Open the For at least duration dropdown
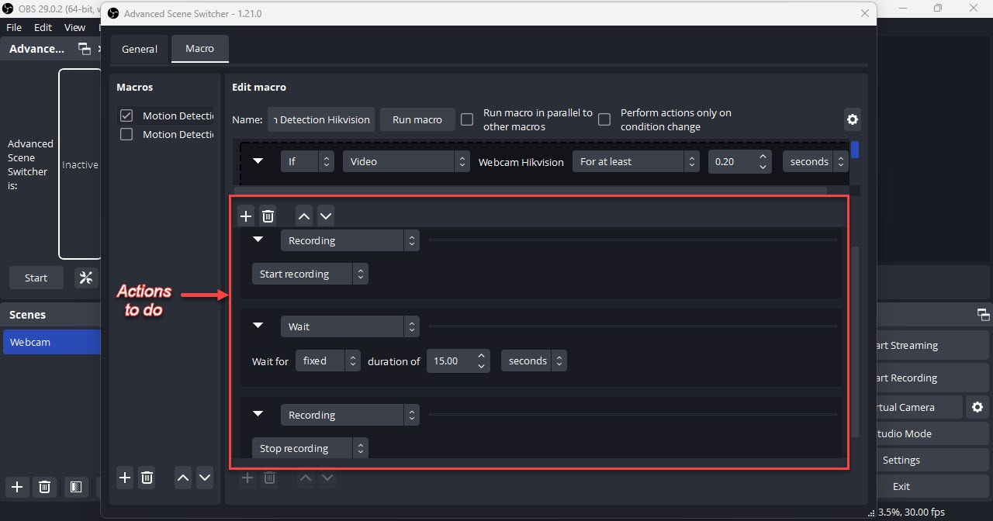 click(x=636, y=161)
